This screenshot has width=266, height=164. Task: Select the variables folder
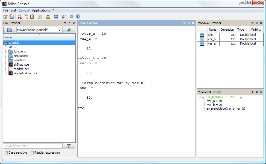pyautogui.click(x=19, y=60)
